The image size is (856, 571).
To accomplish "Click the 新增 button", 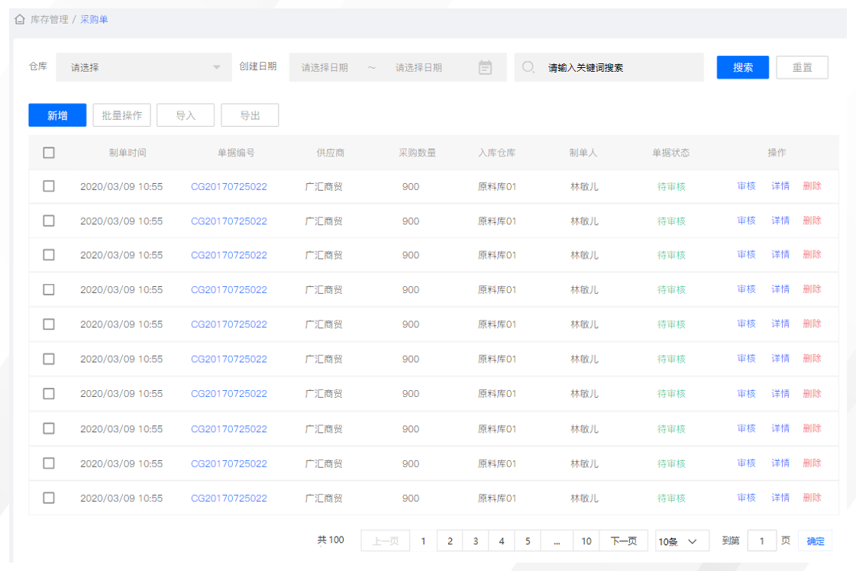I will tap(57, 115).
